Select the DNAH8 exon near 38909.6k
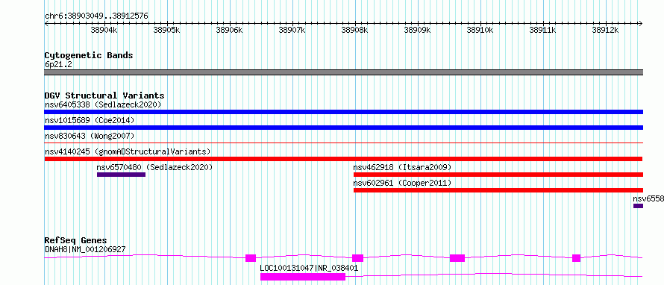This screenshot has width=664, height=285. point(457,258)
